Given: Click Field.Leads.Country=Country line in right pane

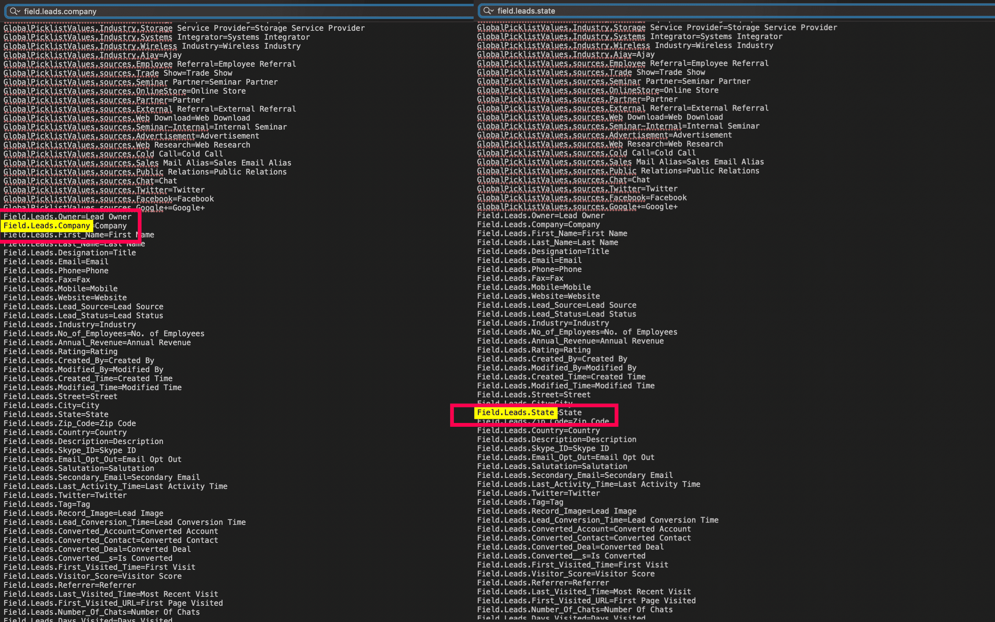Looking at the screenshot, I should (x=538, y=431).
